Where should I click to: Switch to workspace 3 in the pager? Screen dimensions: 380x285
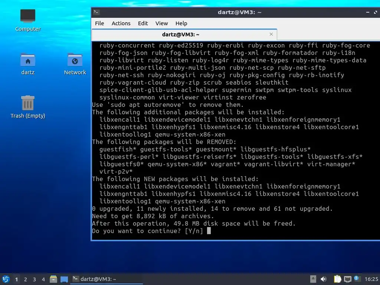tap(35, 279)
